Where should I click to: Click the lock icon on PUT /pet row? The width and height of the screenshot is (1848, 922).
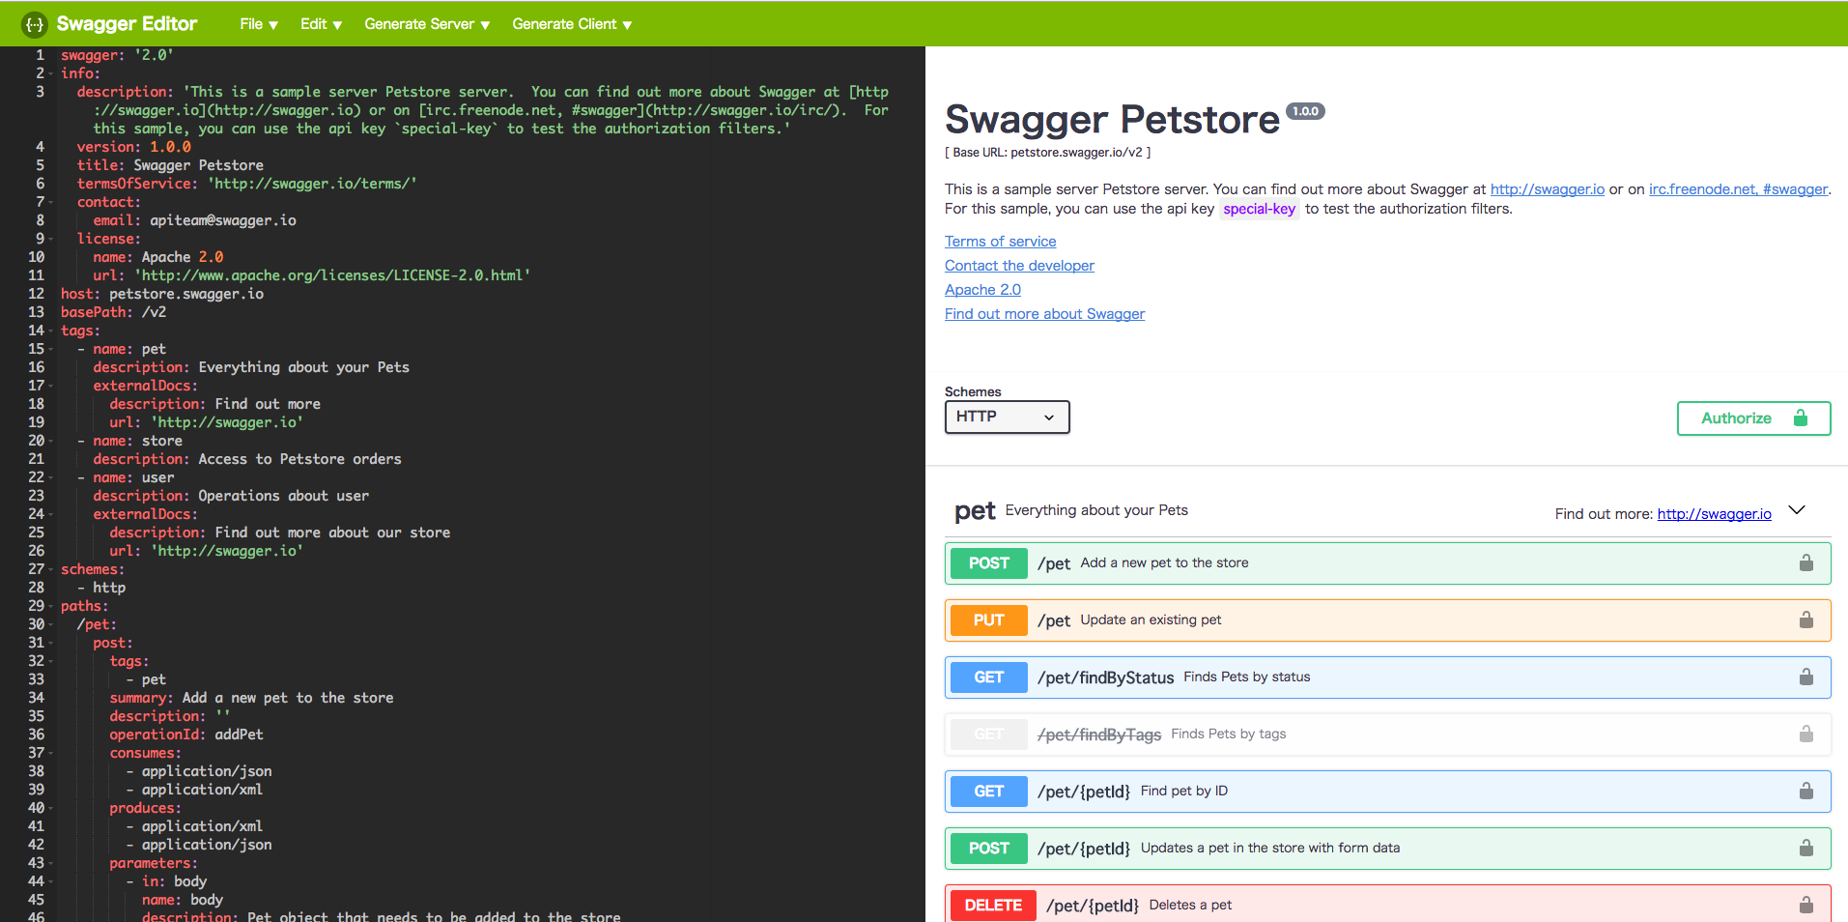click(x=1805, y=619)
